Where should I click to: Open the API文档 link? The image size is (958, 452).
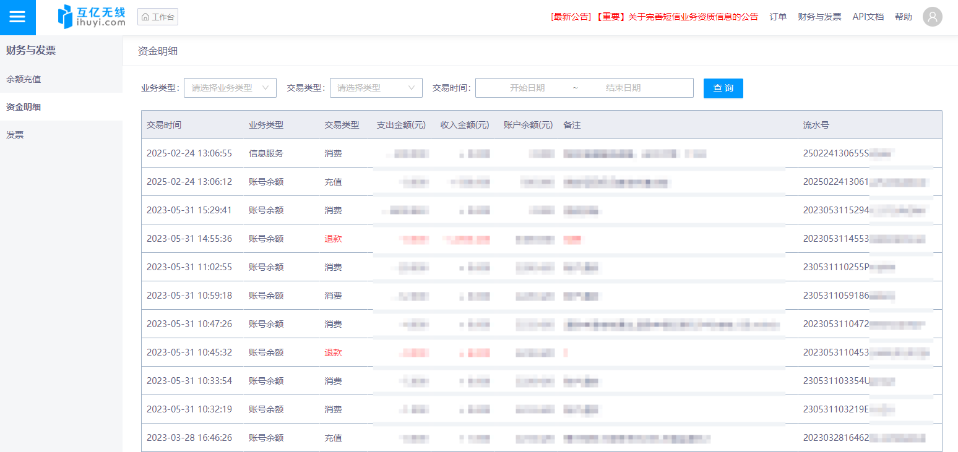[x=868, y=17]
